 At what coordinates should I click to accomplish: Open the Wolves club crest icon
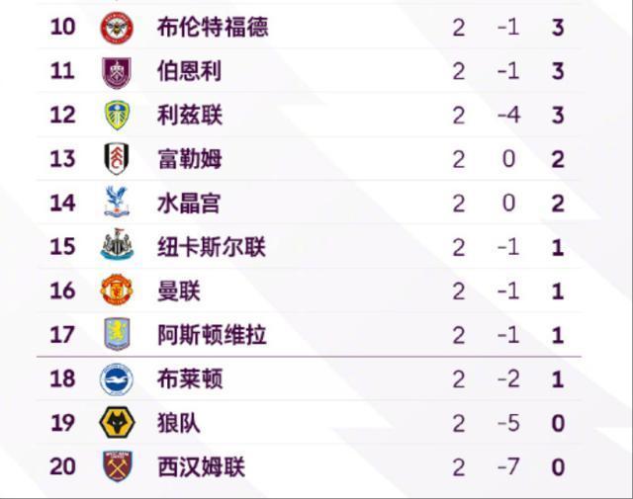(x=117, y=423)
